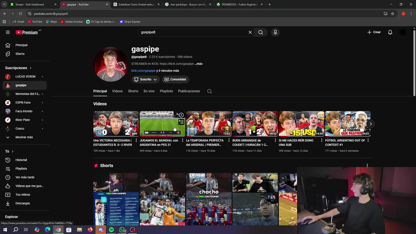Open River Plate subscription
This screenshot has width=416, height=234.
(x=25, y=120)
